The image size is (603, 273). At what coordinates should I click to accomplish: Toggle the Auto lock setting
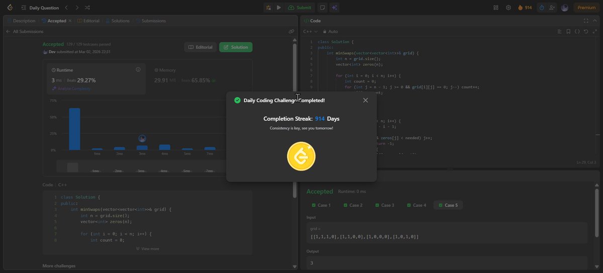tap(331, 31)
